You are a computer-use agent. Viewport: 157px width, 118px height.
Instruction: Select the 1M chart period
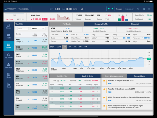click(75, 47)
